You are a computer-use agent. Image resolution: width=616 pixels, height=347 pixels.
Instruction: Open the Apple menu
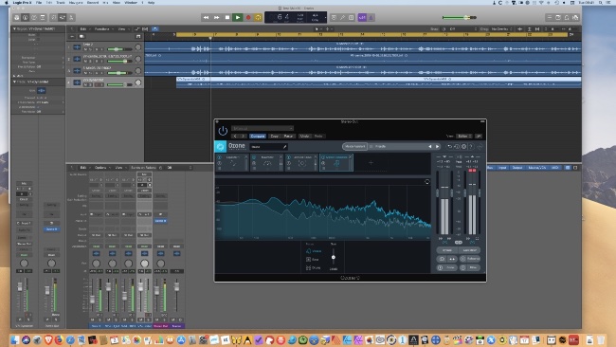6,2
